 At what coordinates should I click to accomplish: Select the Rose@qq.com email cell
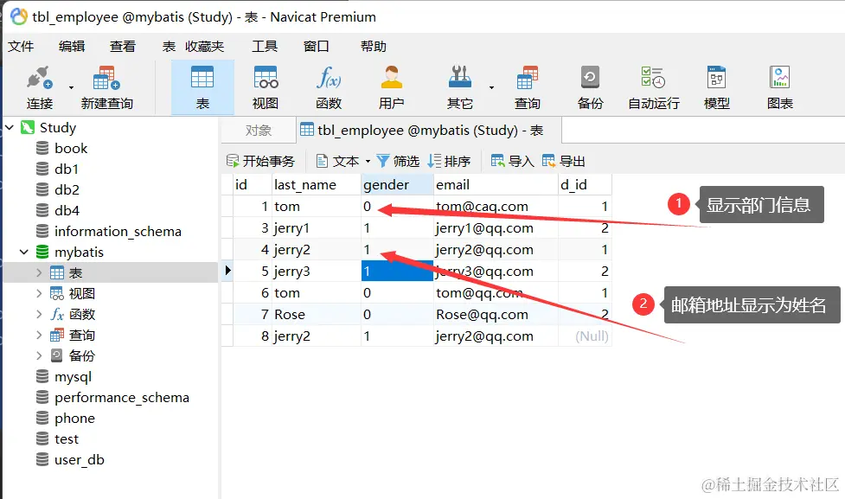click(496, 314)
